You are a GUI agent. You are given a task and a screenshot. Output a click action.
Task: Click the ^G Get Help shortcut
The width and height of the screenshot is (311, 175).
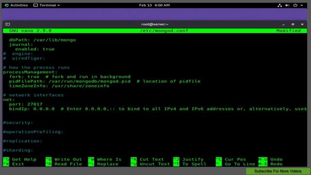pyautogui.click(x=19, y=159)
